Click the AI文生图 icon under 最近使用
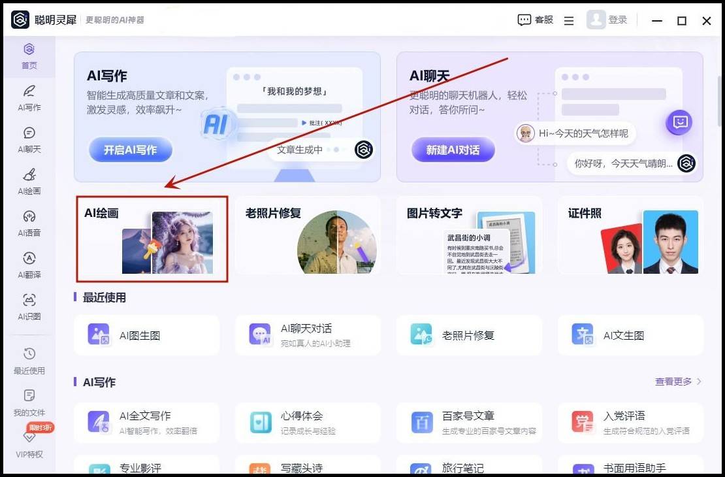The height and width of the screenshot is (477, 725). click(x=583, y=335)
